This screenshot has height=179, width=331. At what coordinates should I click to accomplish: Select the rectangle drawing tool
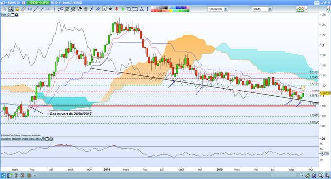135,9
